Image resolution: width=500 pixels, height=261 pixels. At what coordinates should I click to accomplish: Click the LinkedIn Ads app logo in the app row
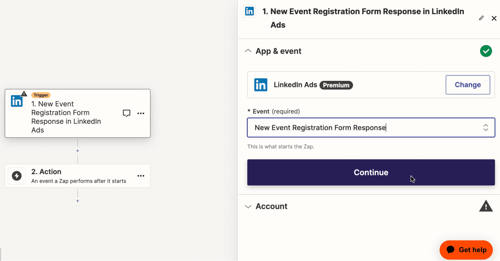tap(261, 85)
